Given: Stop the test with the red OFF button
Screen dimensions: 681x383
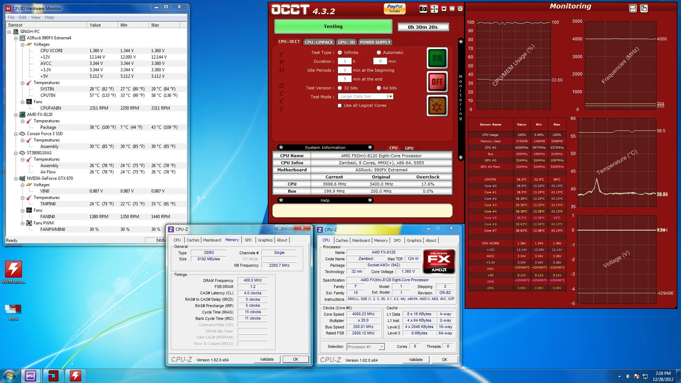Looking at the screenshot, I should (x=437, y=82).
